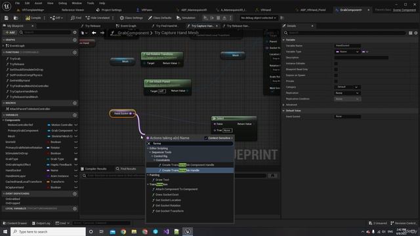Select the AttachParentToMotionController macro
The image size is (420, 236).
30,109
